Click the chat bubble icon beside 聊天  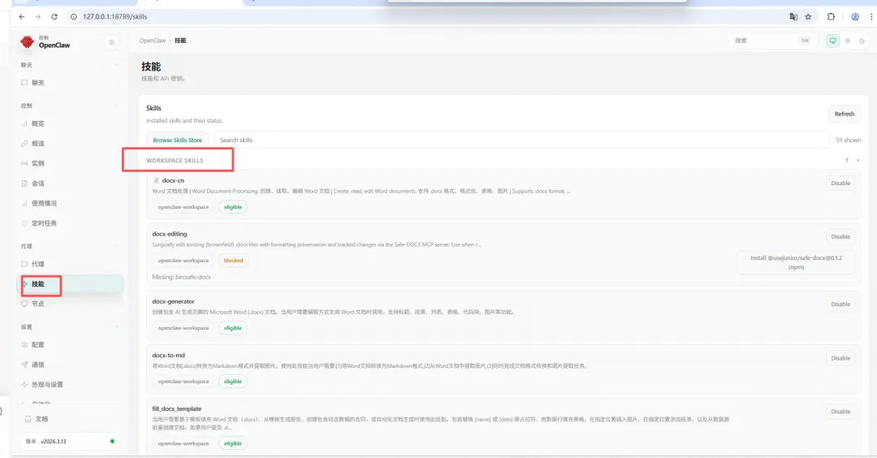pos(24,83)
